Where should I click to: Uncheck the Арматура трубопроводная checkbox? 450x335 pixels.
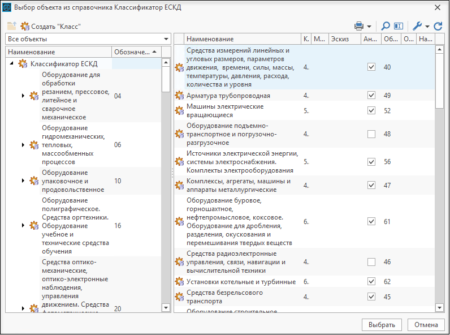click(x=371, y=95)
